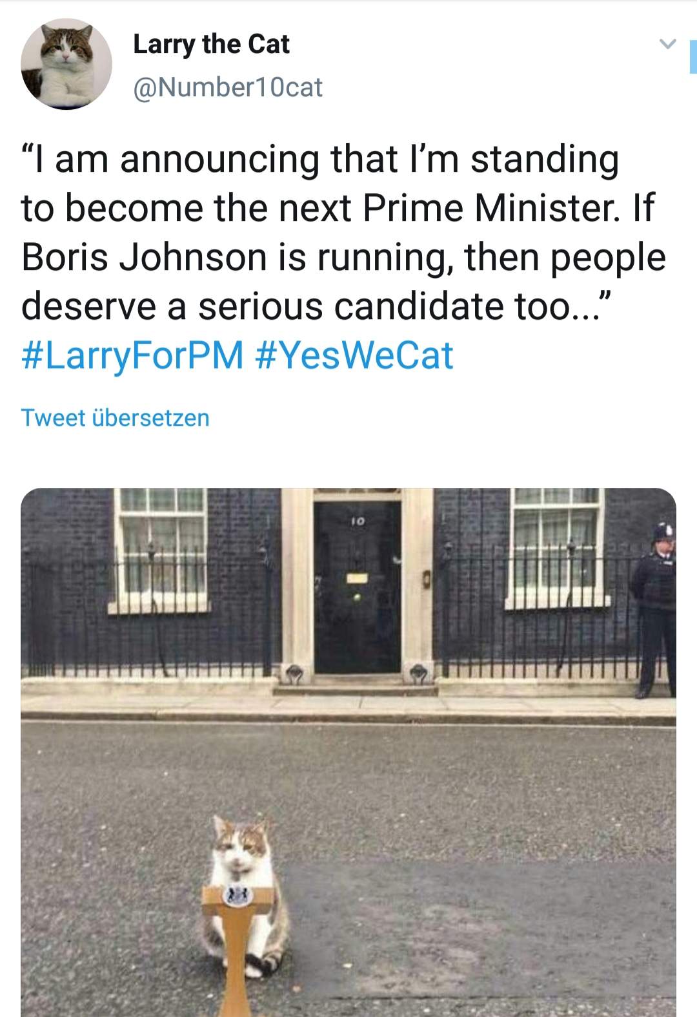
Task: Click the words "Boris Johnson" in the tweet
Action: 144,257
